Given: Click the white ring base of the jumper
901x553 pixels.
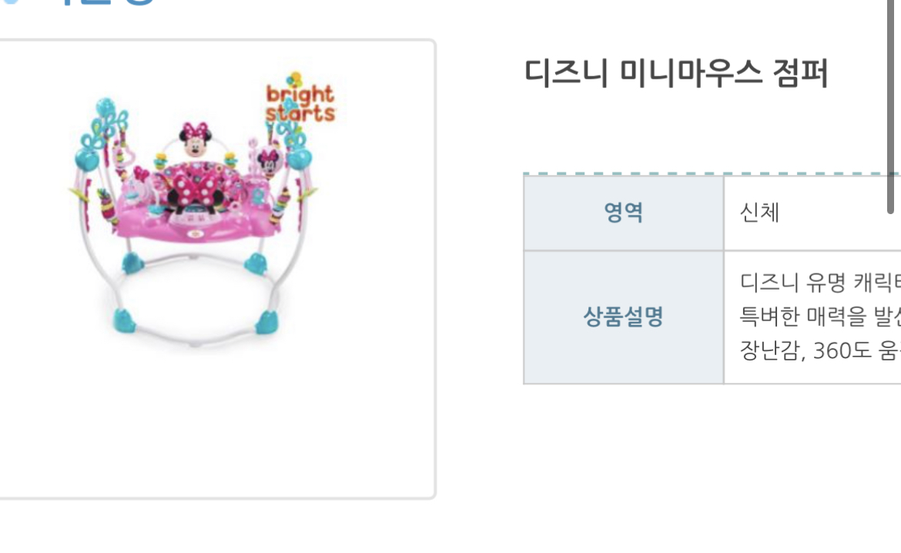Looking at the screenshot, I should (196, 305).
